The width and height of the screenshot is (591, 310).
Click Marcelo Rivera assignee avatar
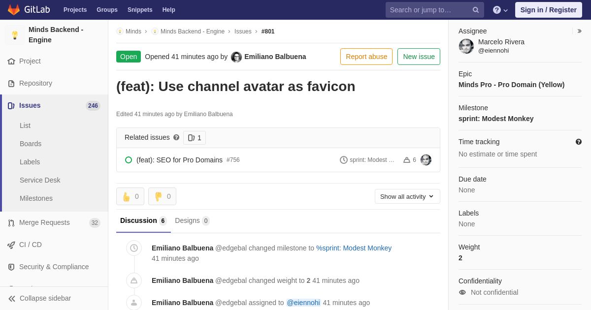click(x=466, y=46)
